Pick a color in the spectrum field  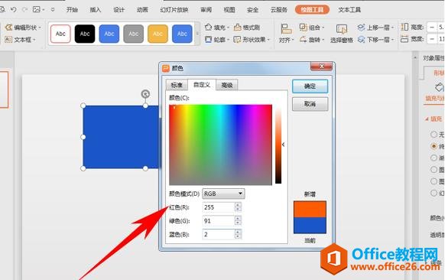220,145
